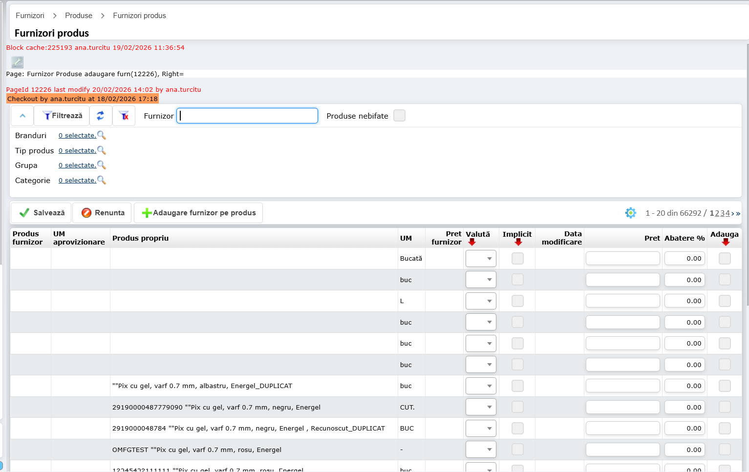Collapse the filter panel with the up chevron

coord(22,116)
